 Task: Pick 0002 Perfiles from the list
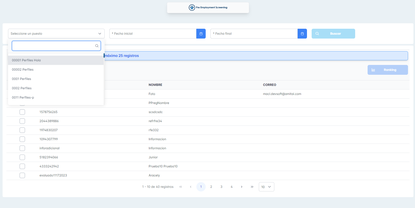(x=22, y=88)
